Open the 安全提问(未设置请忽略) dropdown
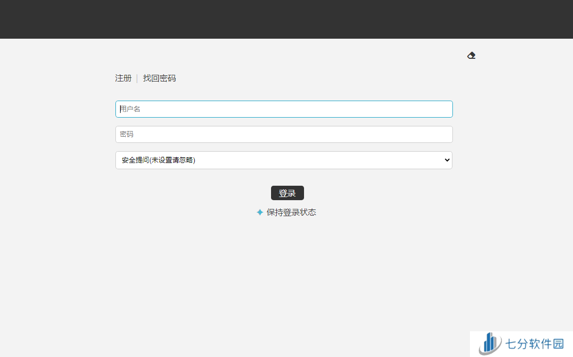Image resolution: width=573 pixels, height=357 pixels. click(x=283, y=160)
